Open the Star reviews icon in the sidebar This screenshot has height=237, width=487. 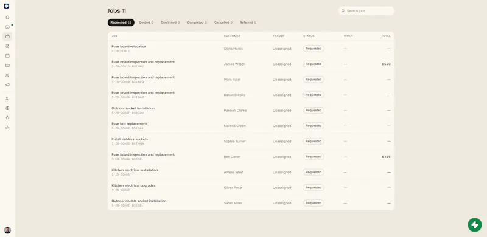[x=7, y=118]
